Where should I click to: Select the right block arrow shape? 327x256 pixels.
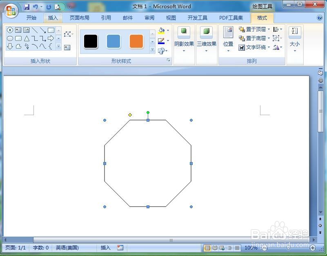51,38
